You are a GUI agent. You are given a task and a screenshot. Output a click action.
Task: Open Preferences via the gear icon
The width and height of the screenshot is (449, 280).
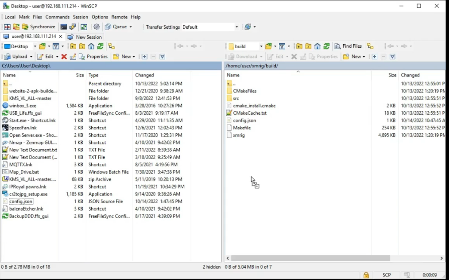click(x=97, y=27)
